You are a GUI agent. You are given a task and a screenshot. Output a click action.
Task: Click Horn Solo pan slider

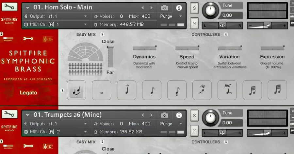[x=222, y=25]
